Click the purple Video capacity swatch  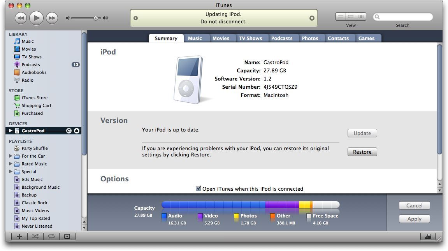pos(200,216)
